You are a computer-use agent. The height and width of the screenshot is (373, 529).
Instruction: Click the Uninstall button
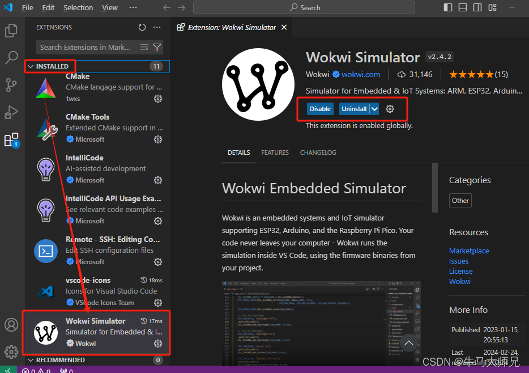[x=354, y=109]
